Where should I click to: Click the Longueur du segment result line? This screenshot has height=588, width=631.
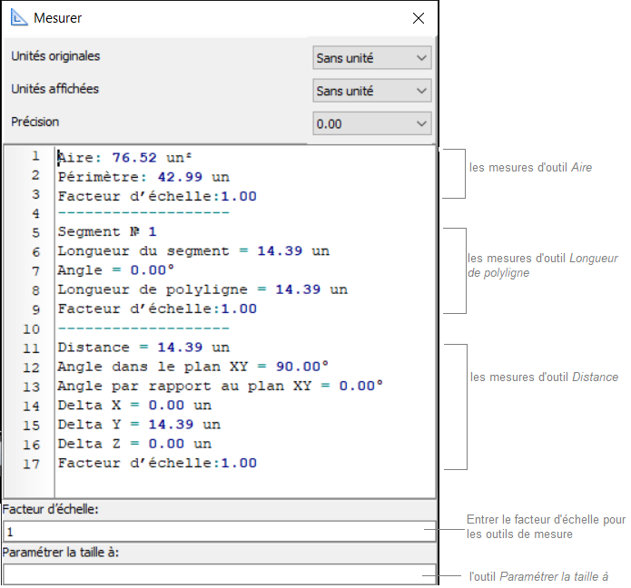pyautogui.click(x=192, y=251)
